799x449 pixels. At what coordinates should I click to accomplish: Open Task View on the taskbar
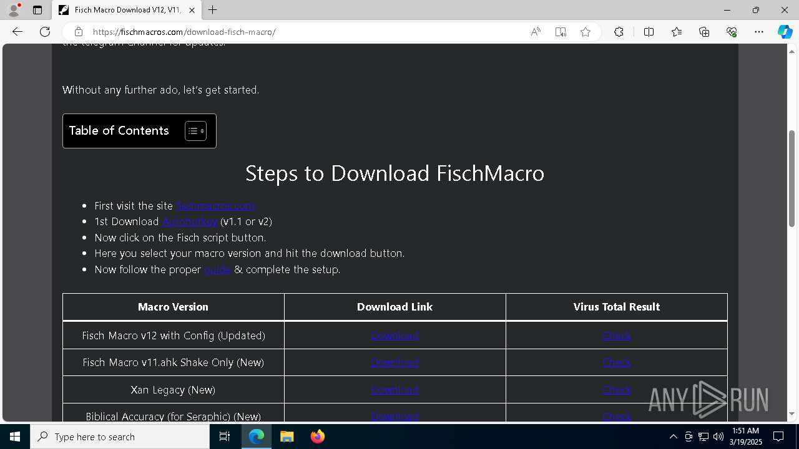click(225, 437)
